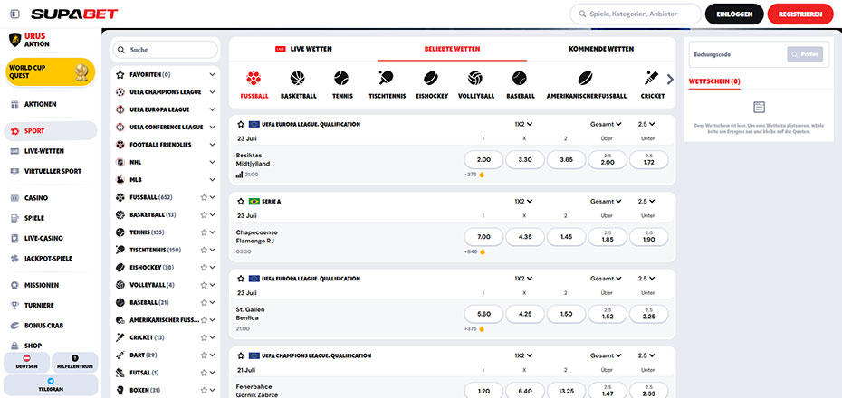The image size is (842, 398).
Task: Click the Prüfen booking code button
Action: 805,54
